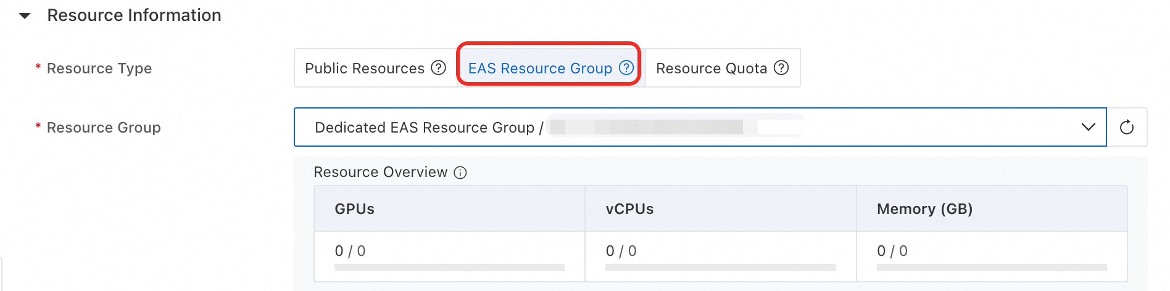Choose the EAS Resource Group option
1170x291 pixels.
click(x=539, y=68)
